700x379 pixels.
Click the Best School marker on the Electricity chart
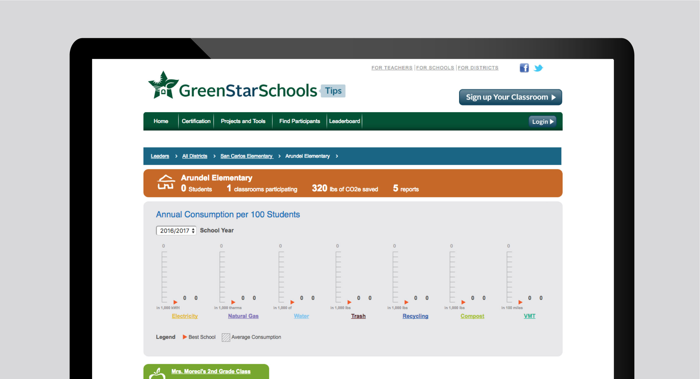(175, 302)
